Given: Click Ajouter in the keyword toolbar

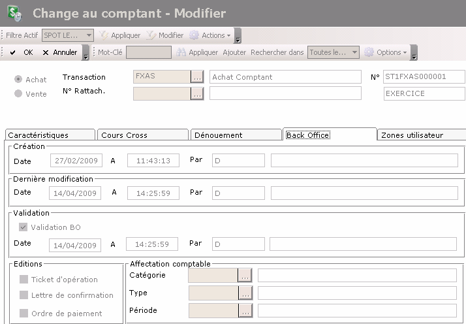Looking at the screenshot, I should tap(234, 52).
